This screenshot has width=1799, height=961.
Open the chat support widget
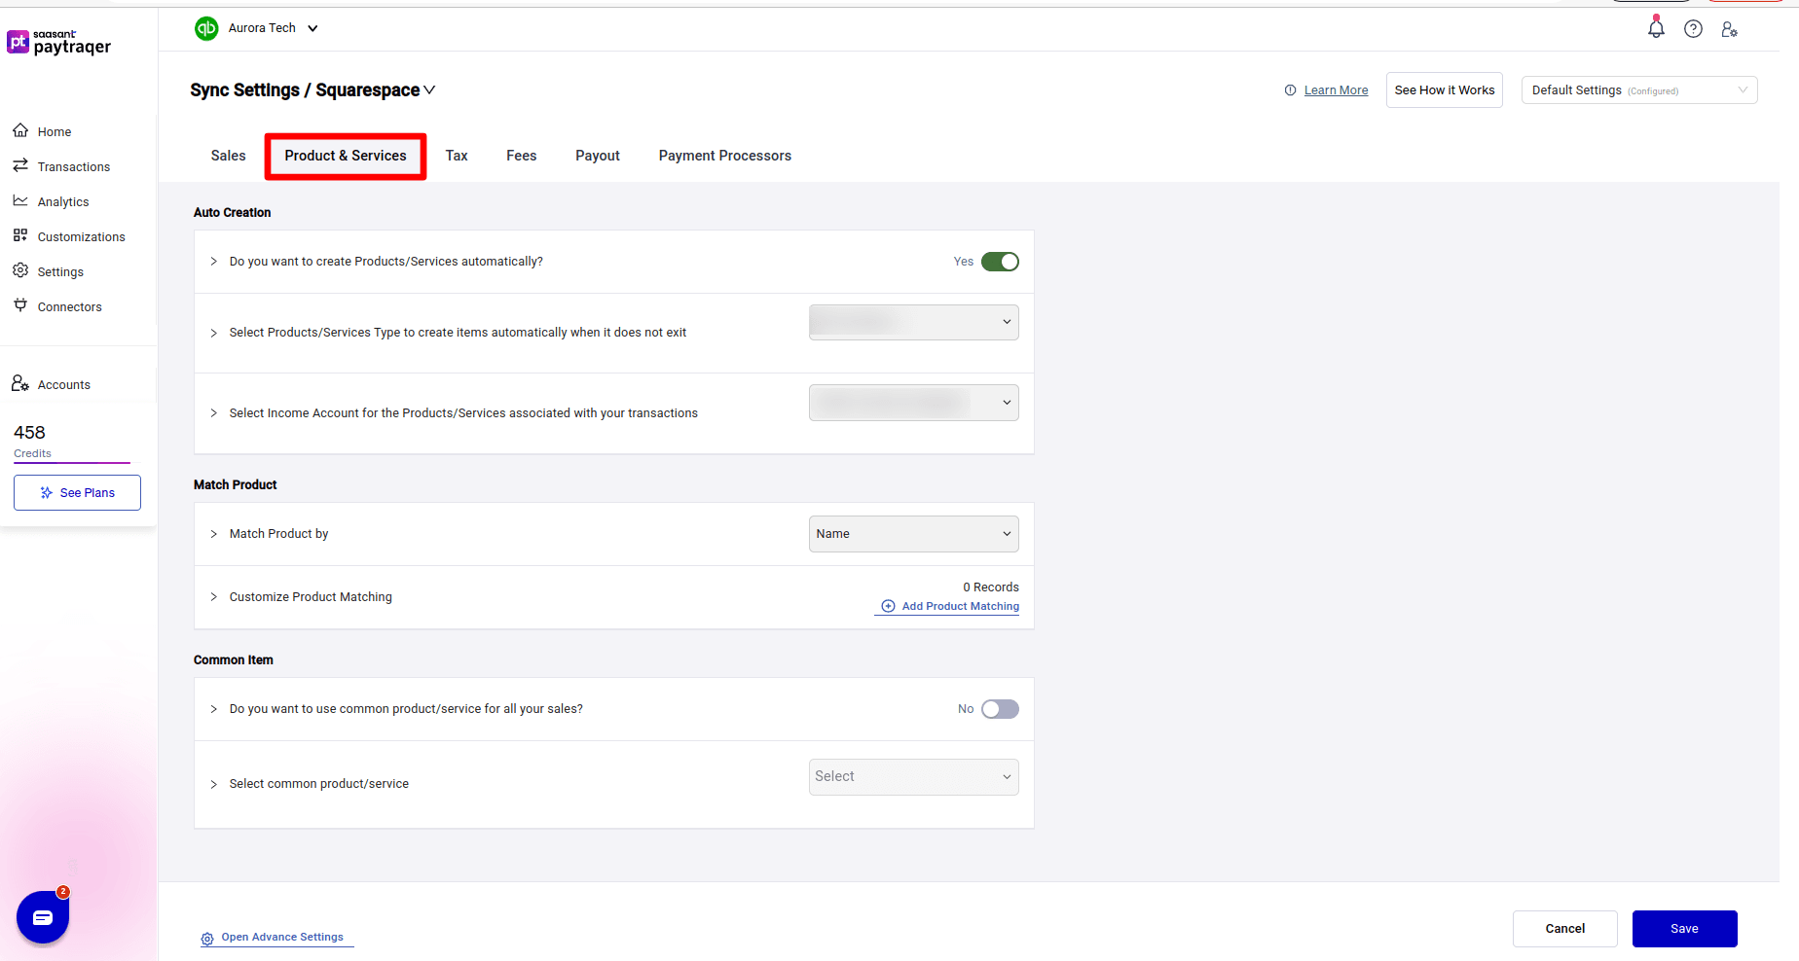[x=42, y=916]
